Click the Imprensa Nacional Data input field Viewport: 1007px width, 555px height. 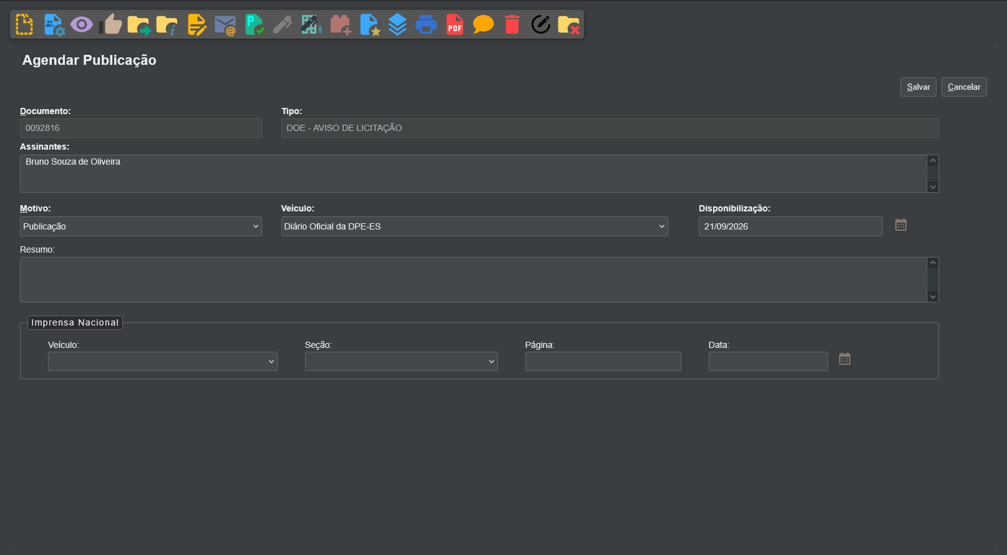768,361
